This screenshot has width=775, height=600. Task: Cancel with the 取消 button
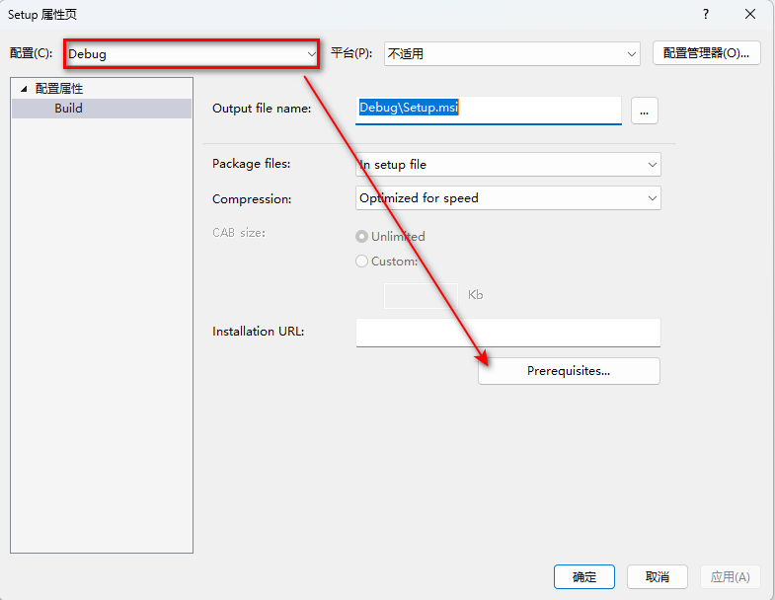658,576
